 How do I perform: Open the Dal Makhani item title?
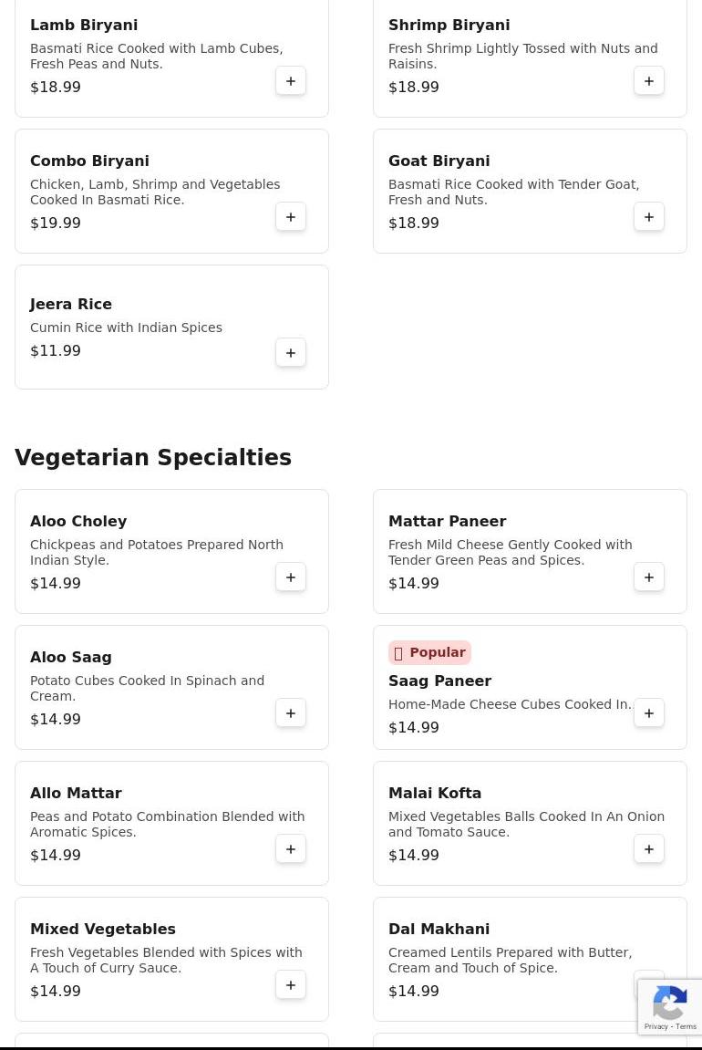coord(439,930)
